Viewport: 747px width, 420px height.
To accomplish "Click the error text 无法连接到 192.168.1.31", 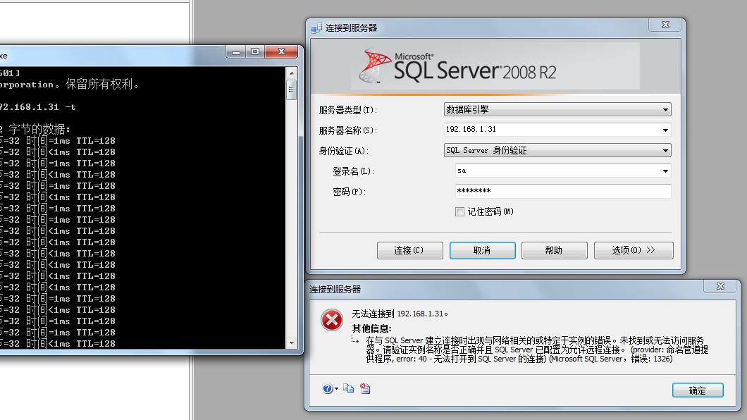I will [400, 314].
